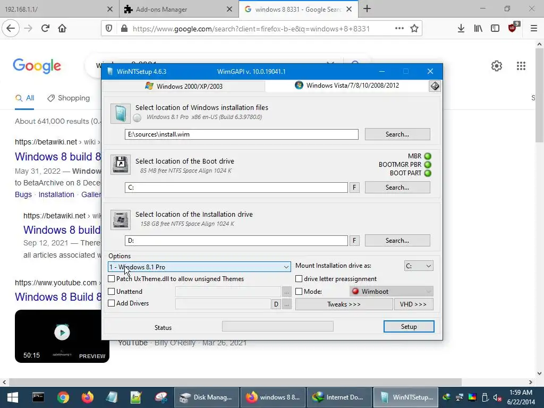Check the Mode checkbox
Viewport: 544px width, 408px height.
click(299, 292)
